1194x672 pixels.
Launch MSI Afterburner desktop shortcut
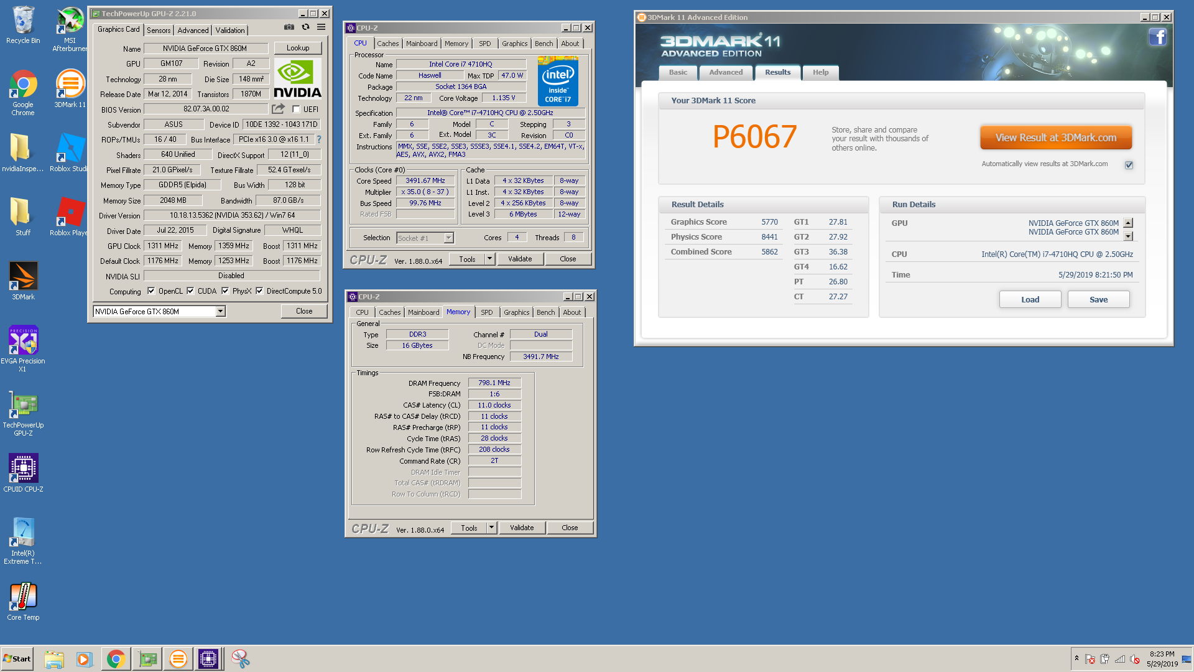point(70,29)
